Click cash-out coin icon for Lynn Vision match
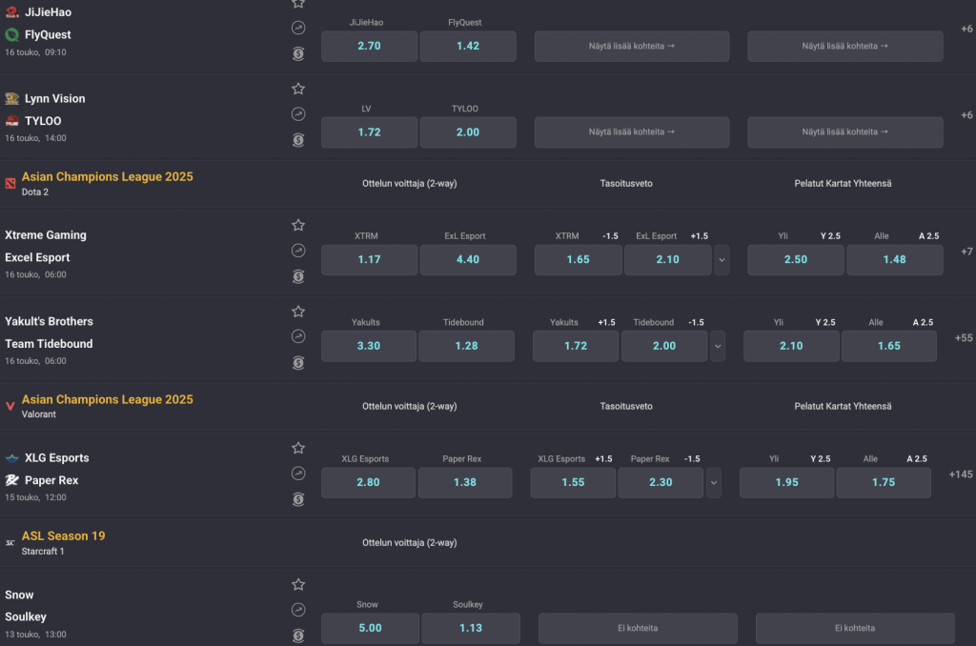 coord(298,140)
